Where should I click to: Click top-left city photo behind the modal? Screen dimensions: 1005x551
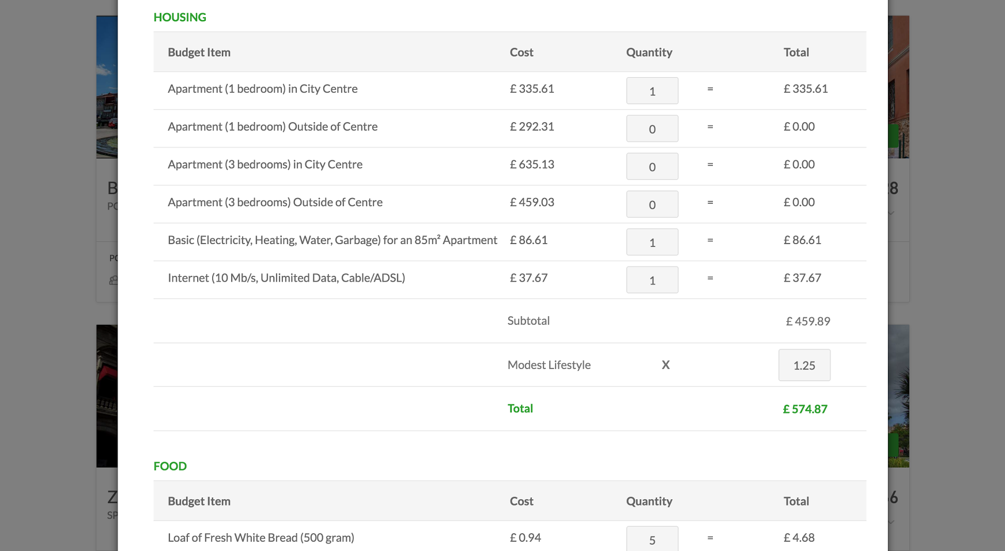pos(107,86)
